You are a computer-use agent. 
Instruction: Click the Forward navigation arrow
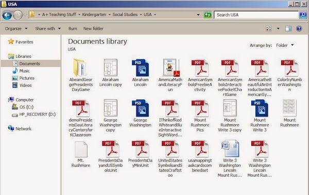[18, 15]
